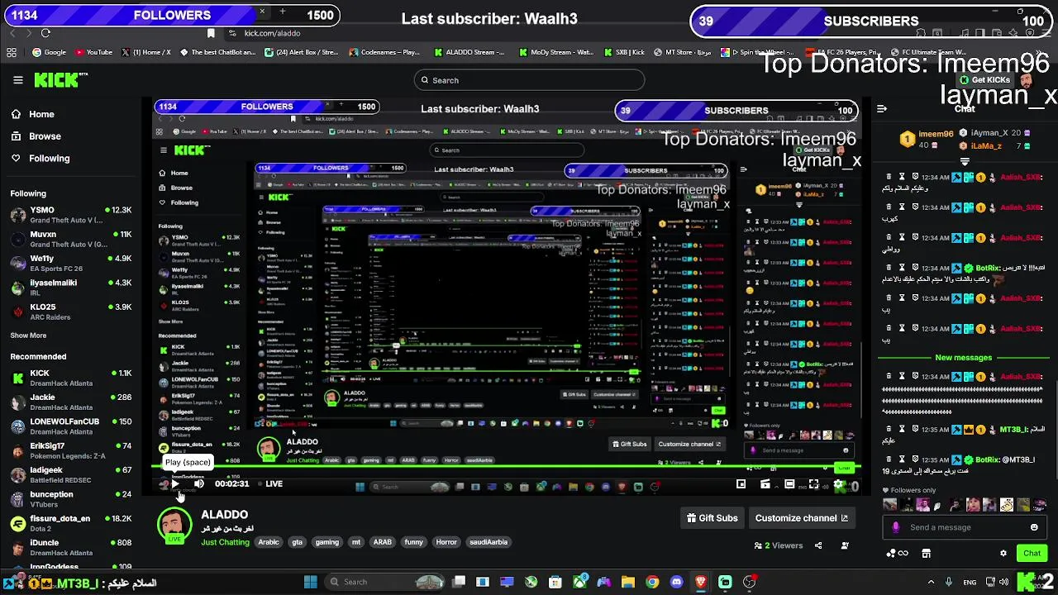Open the shop icon under chat input
The image size is (1058, 595).
coord(927,554)
